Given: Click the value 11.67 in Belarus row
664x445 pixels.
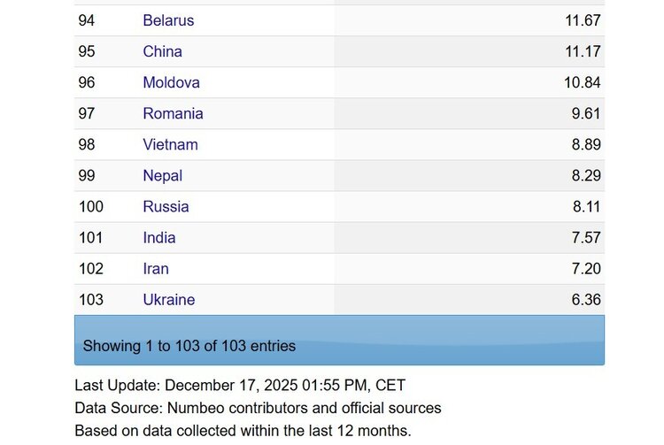Looking at the screenshot, I should (x=583, y=20).
